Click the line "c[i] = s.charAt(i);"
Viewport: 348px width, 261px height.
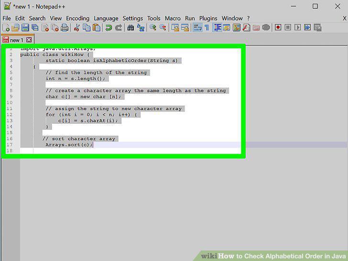coord(88,120)
